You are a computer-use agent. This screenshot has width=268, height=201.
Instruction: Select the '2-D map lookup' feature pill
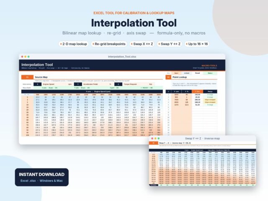[x=74, y=44]
